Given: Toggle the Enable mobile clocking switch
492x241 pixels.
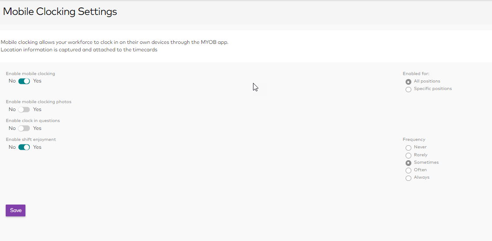Looking at the screenshot, I should (x=24, y=81).
